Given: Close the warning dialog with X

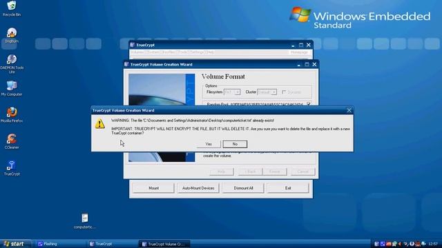Looking at the screenshot, I should pyautogui.click(x=349, y=110).
